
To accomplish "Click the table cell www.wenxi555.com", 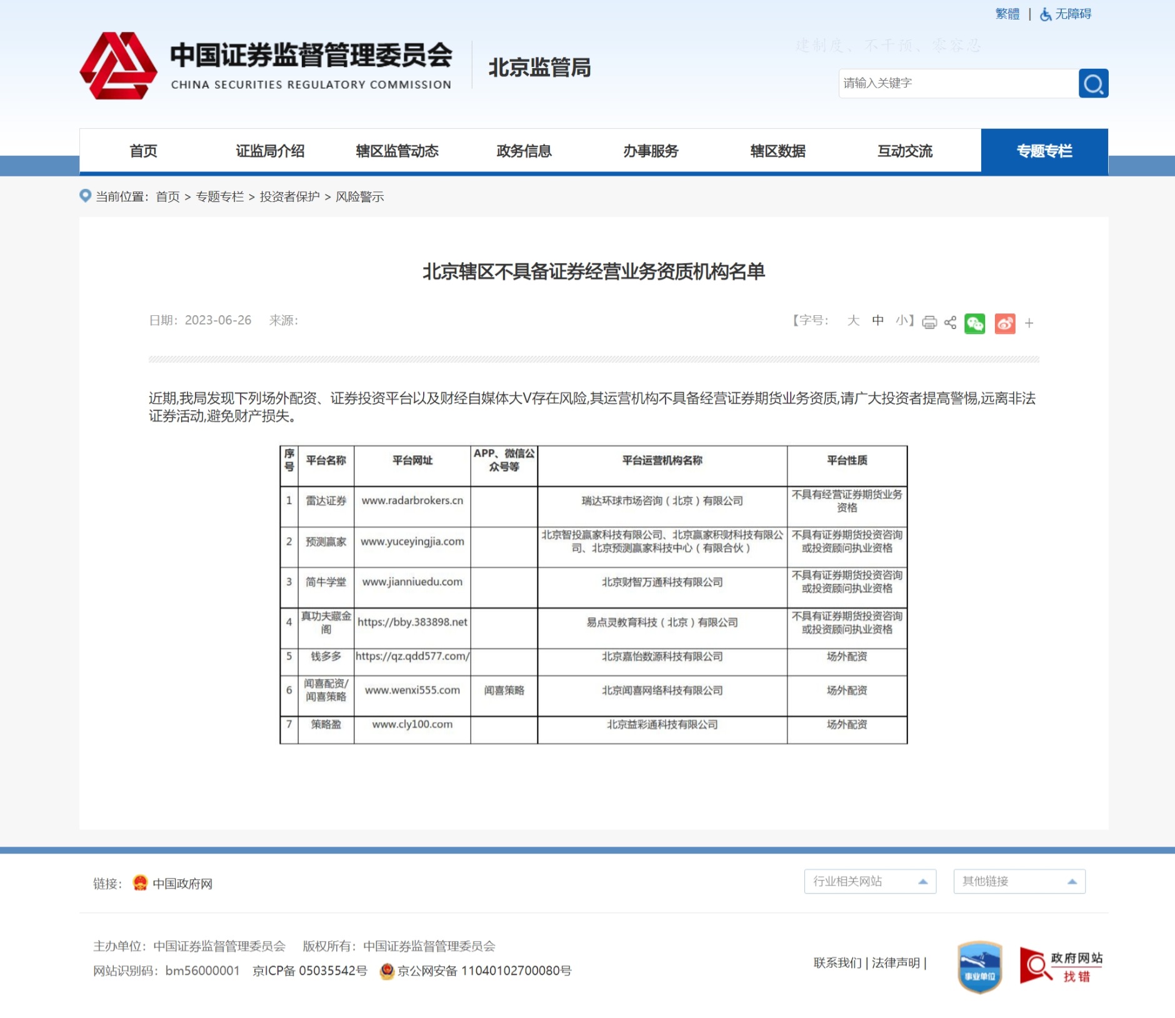I will pos(412,690).
